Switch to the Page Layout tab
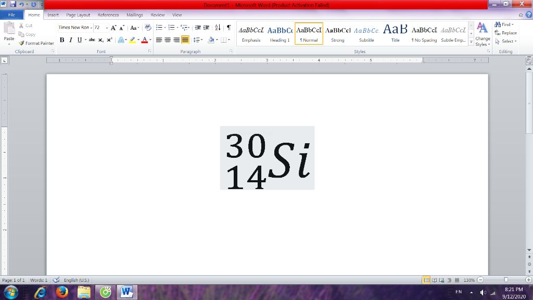The height and width of the screenshot is (300, 533). 78,15
